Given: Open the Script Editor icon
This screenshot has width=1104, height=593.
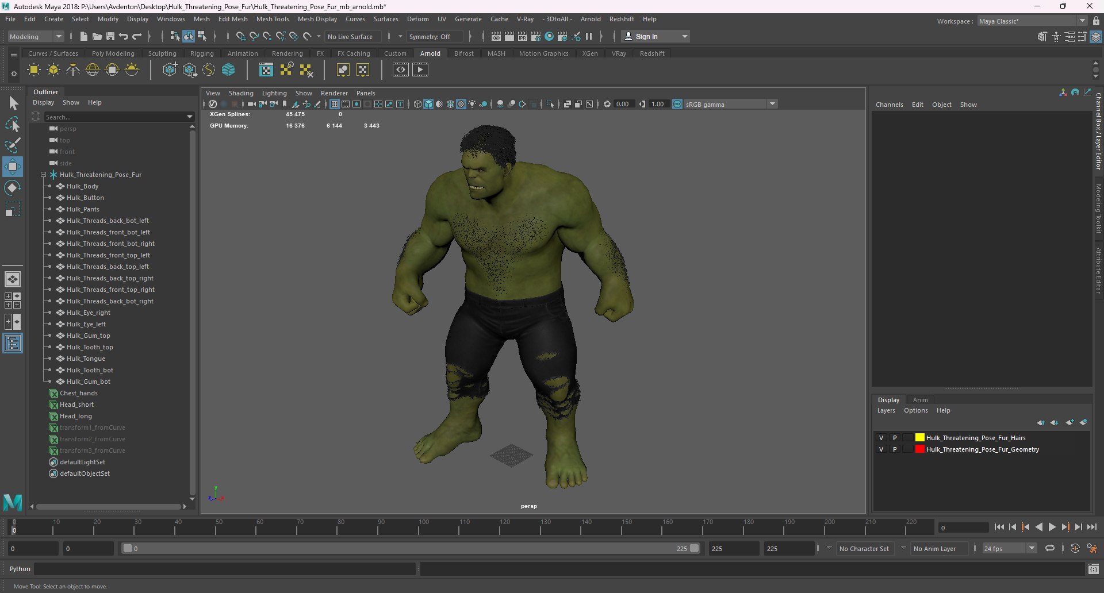Looking at the screenshot, I should (1093, 569).
